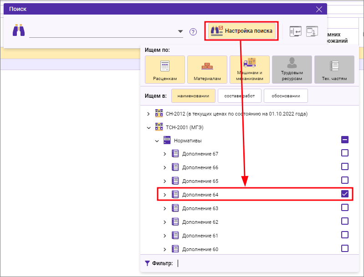The height and width of the screenshot is (277, 364).
Task: Open the search help question mark
Action: coord(193,32)
